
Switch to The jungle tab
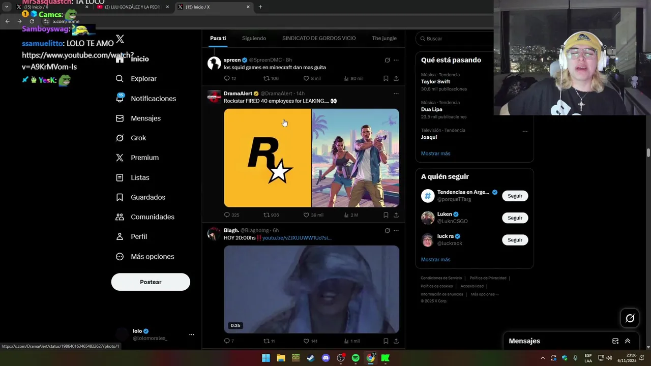384,38
